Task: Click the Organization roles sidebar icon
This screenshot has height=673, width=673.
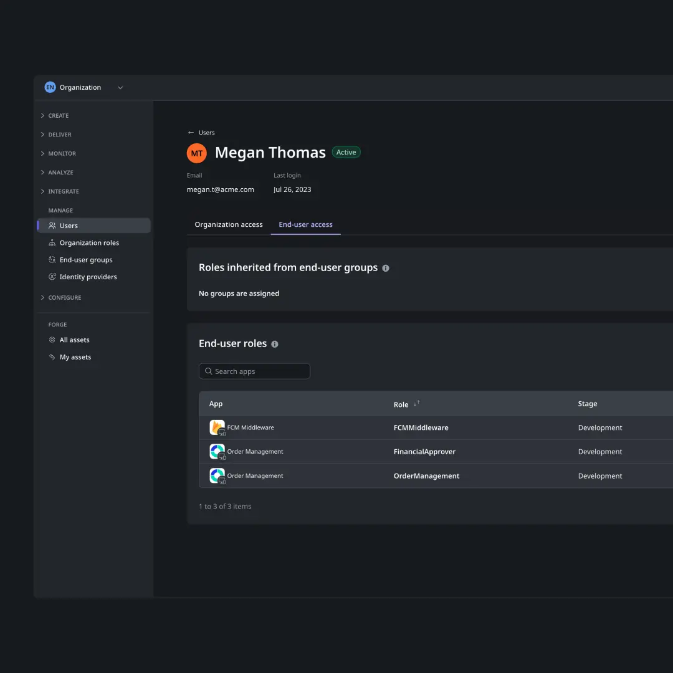Action: click(x=52, y=243)
